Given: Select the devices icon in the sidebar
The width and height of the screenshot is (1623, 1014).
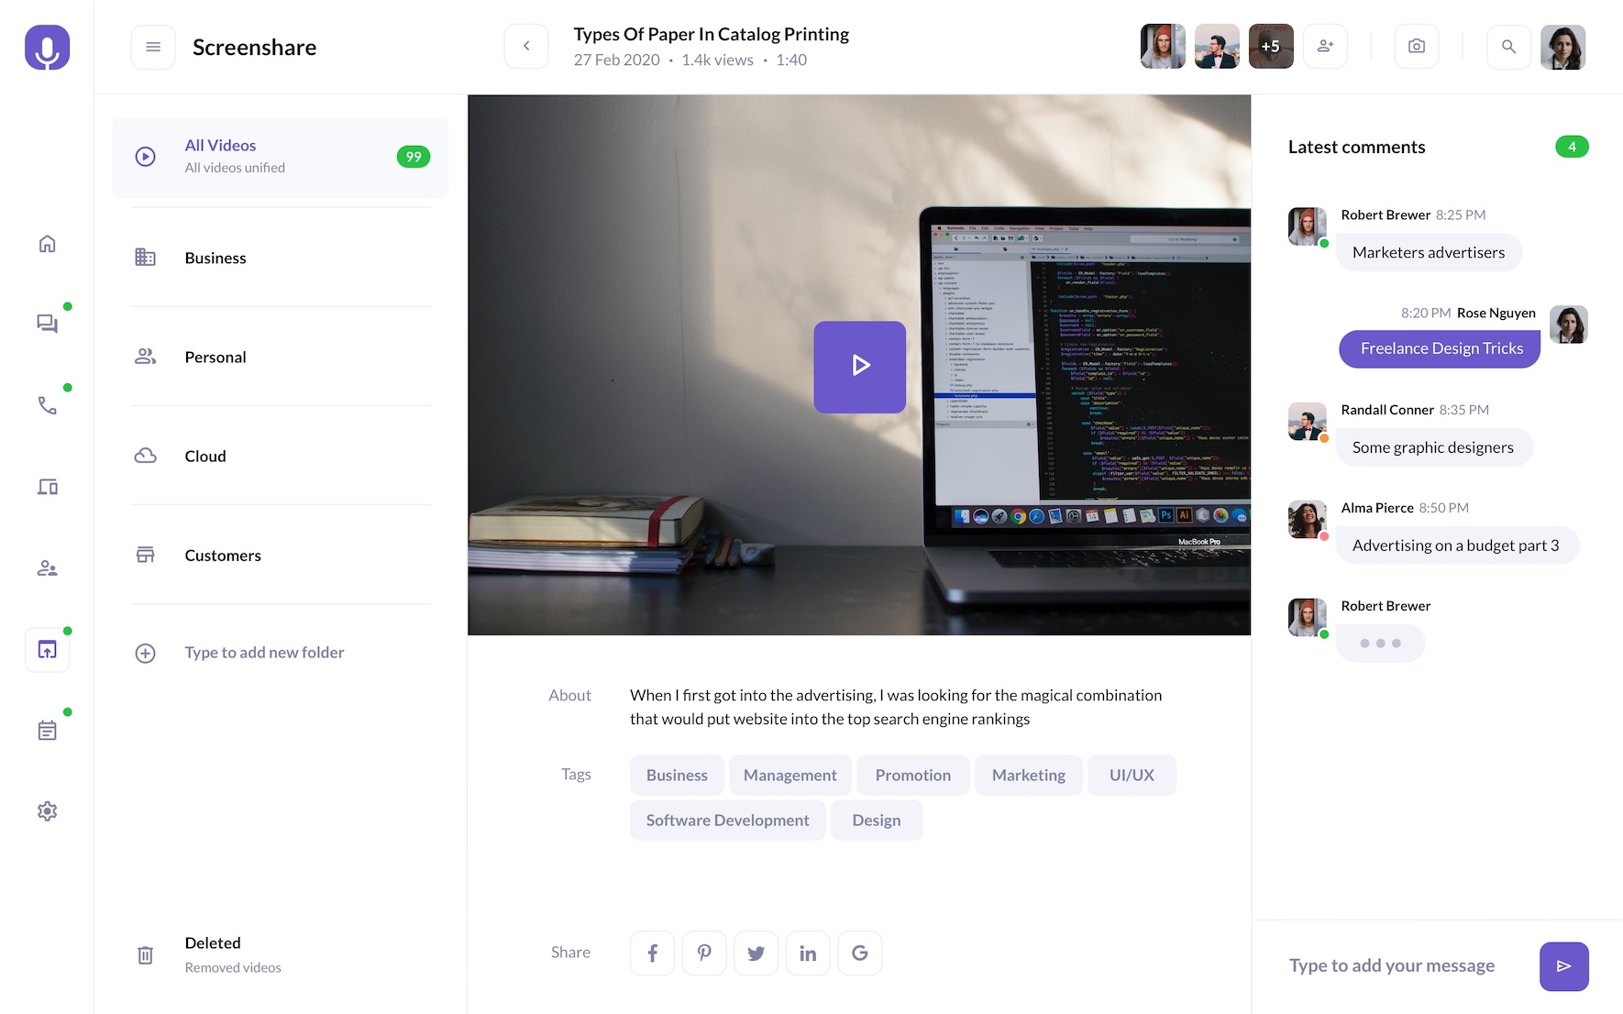Looking at the screenshot, I should point(47,487).
